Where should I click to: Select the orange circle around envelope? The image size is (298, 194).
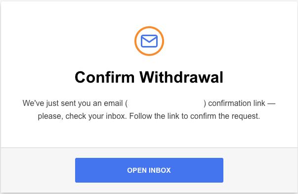coord(149,41)
